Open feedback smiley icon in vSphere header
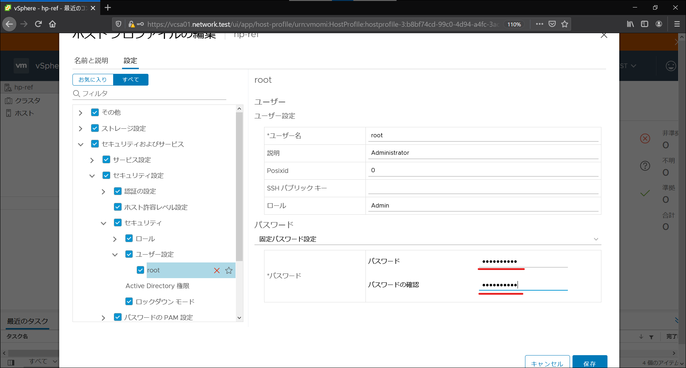 coord(671,66)
